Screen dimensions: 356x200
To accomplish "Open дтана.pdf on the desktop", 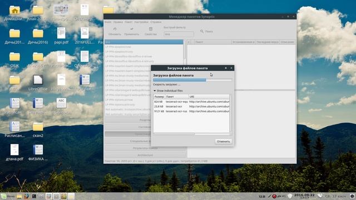I will [x=14, y=149].
